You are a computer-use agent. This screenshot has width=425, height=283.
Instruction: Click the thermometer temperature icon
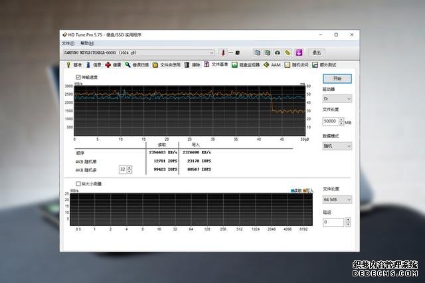[x=223, y=52]
